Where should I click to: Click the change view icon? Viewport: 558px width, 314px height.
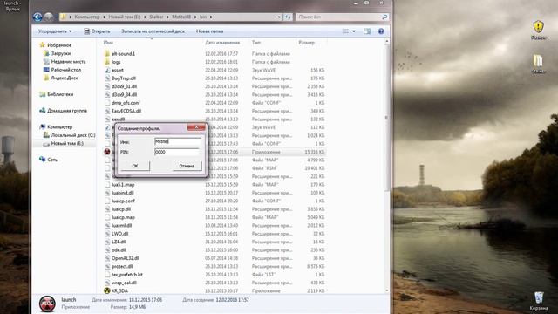click(345, 31)
